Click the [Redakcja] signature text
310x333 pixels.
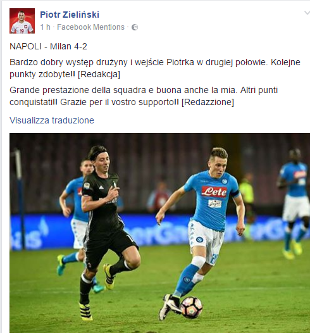click(99, 74)
